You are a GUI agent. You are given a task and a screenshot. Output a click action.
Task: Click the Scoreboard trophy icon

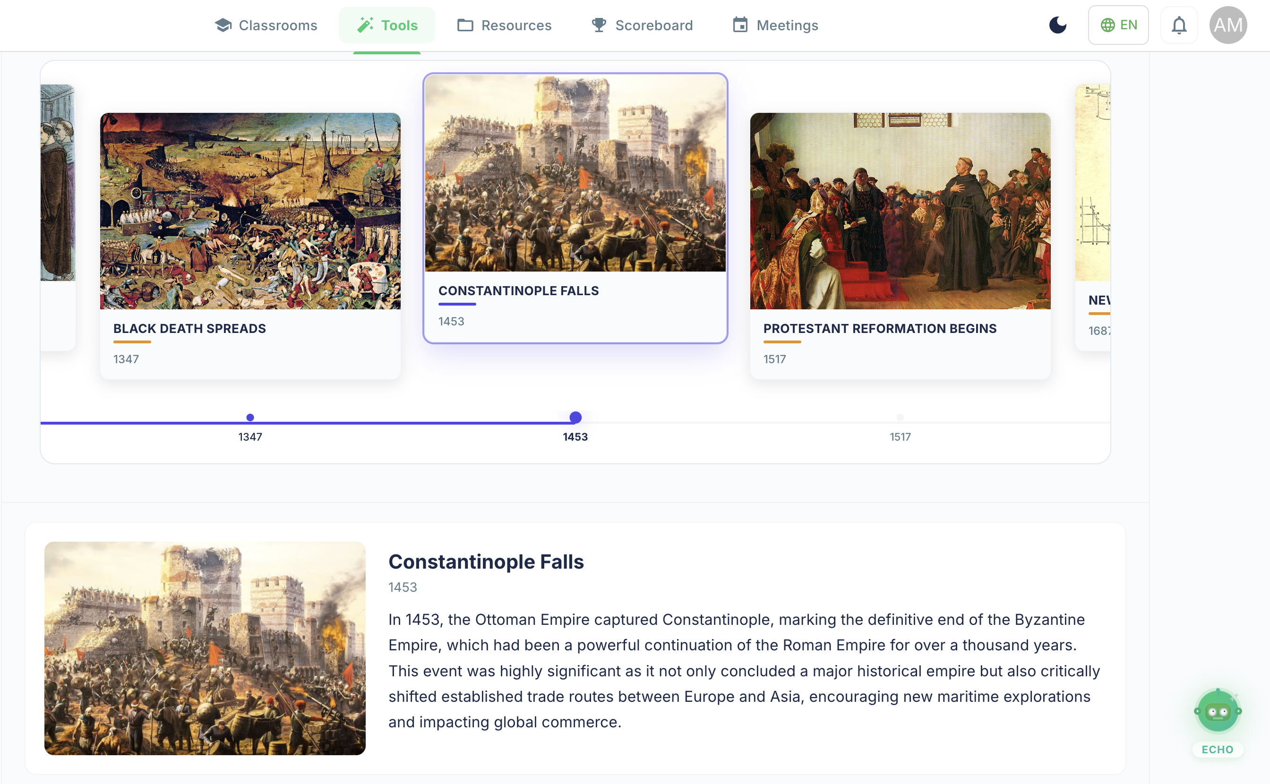coord(599,25)
